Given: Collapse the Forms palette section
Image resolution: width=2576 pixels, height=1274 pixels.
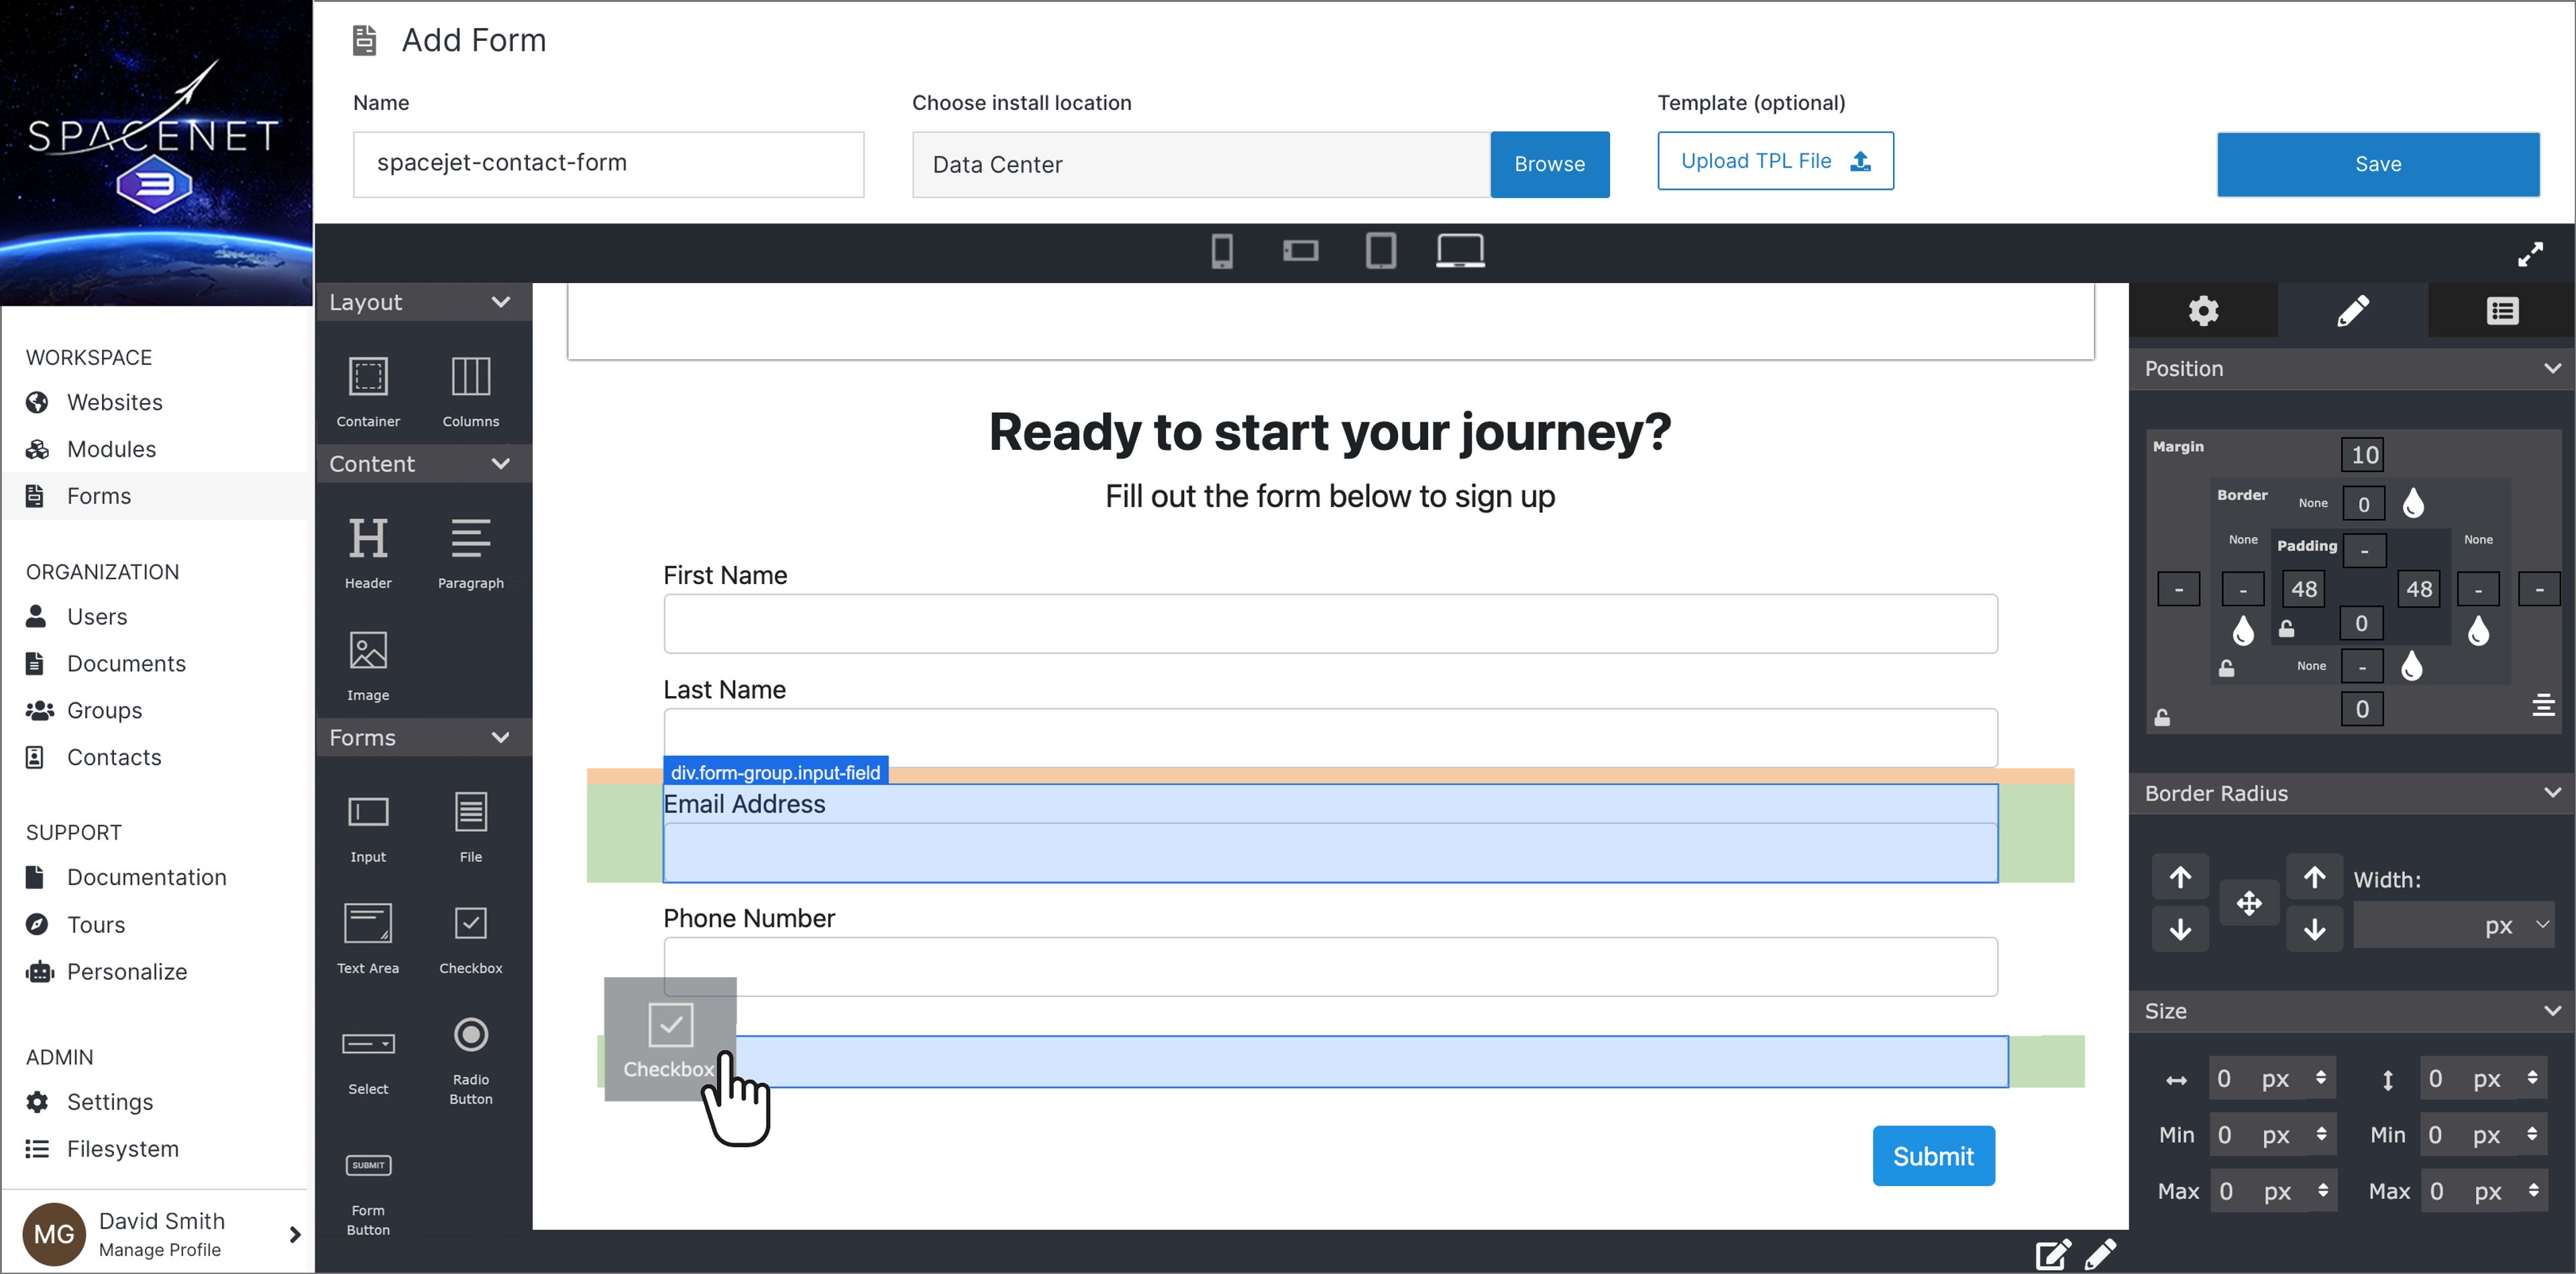Looking at the screenshot, I should [x=501, y=738].
